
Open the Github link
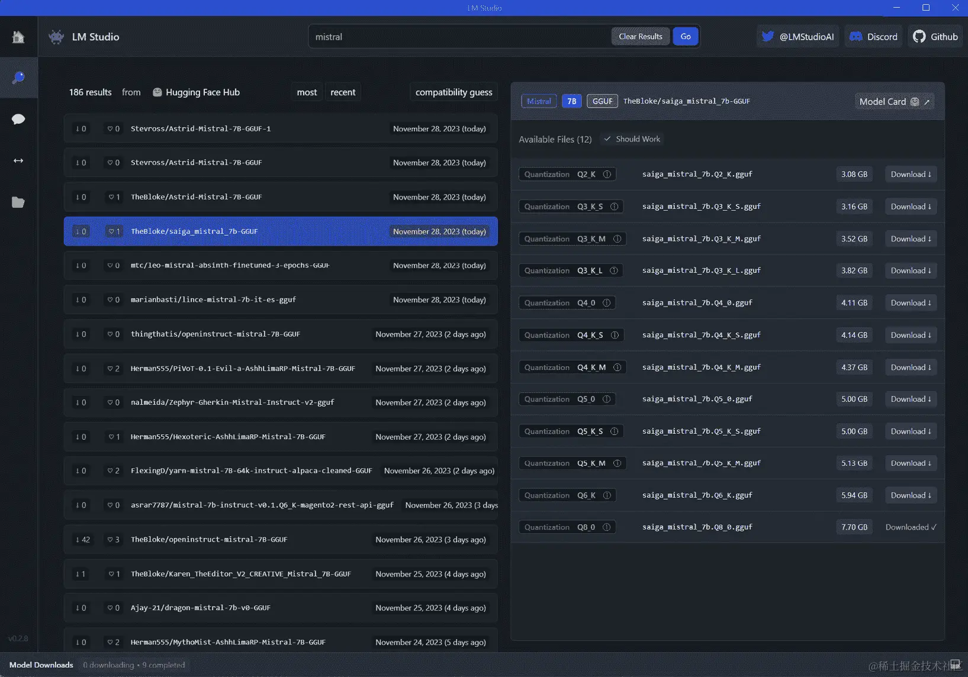point(935,37)
